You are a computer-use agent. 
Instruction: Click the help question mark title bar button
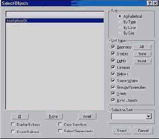click(149, 3)
